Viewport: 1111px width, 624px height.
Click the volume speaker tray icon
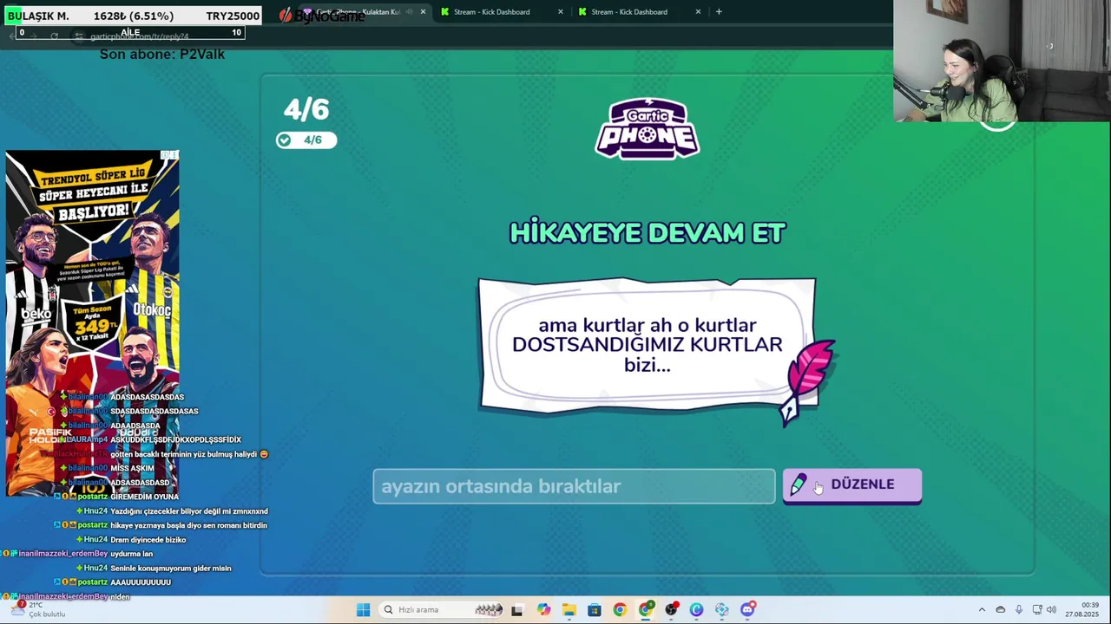[1051, 610]
